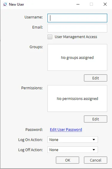The width and height of the screenshot is (112, 169).
Task: Select the empty Permissions list box
Action: coord(77,98)
